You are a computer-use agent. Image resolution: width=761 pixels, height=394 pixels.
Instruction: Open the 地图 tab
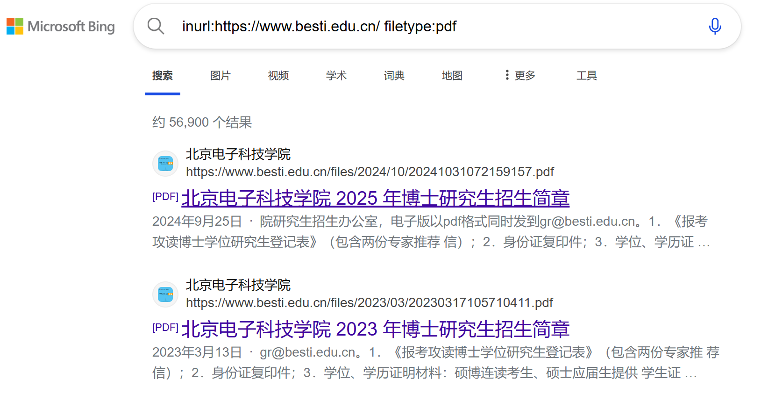(452, 75)
